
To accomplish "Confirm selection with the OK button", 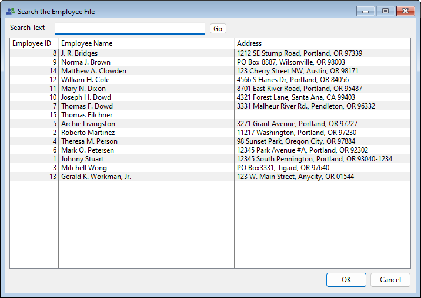I will click(346, 280).
